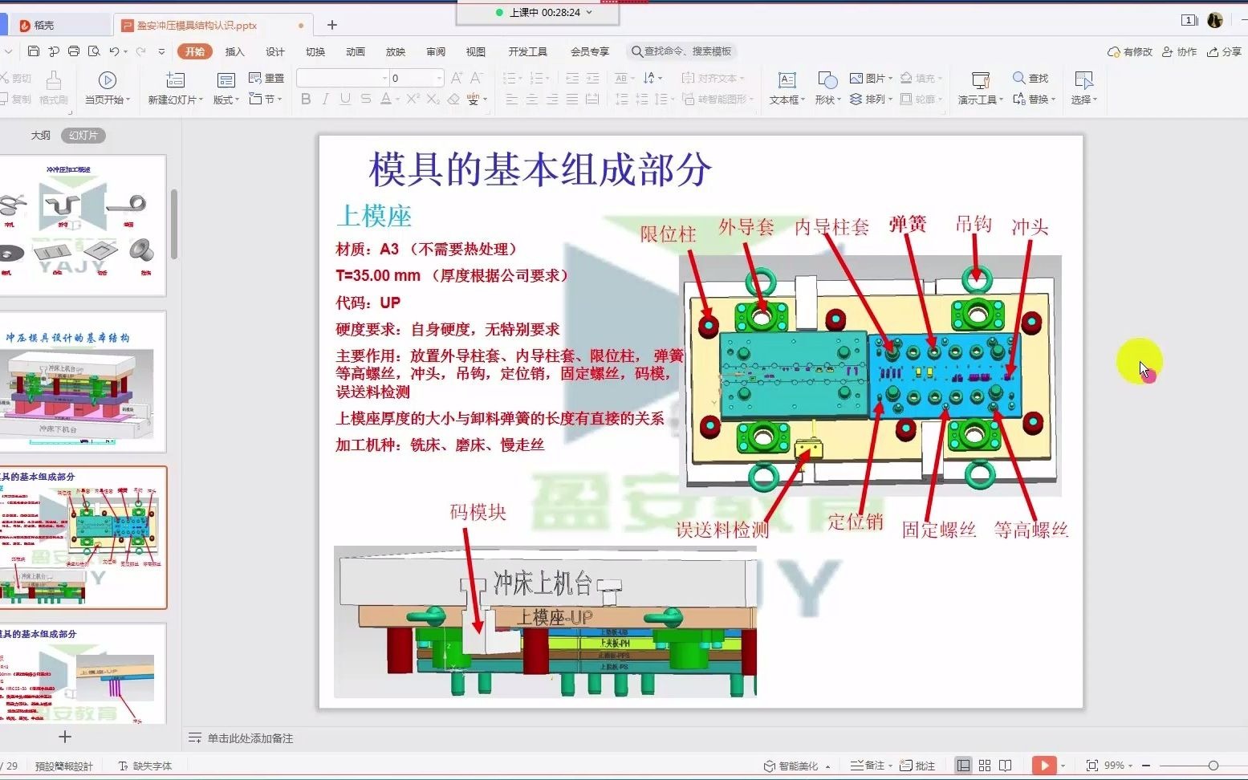Viewport: 1248px width, 780px height.
Task: Click the Clear Formatting eraser icon
Action: pyautogui.click(x=453, y=99)
